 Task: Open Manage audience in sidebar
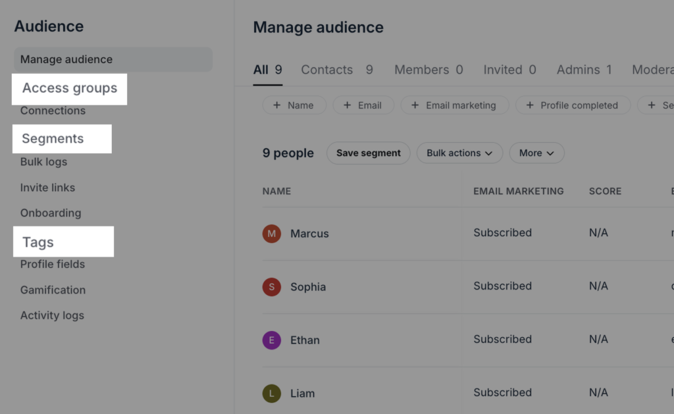pyautogui.click(x=113, y=59)
